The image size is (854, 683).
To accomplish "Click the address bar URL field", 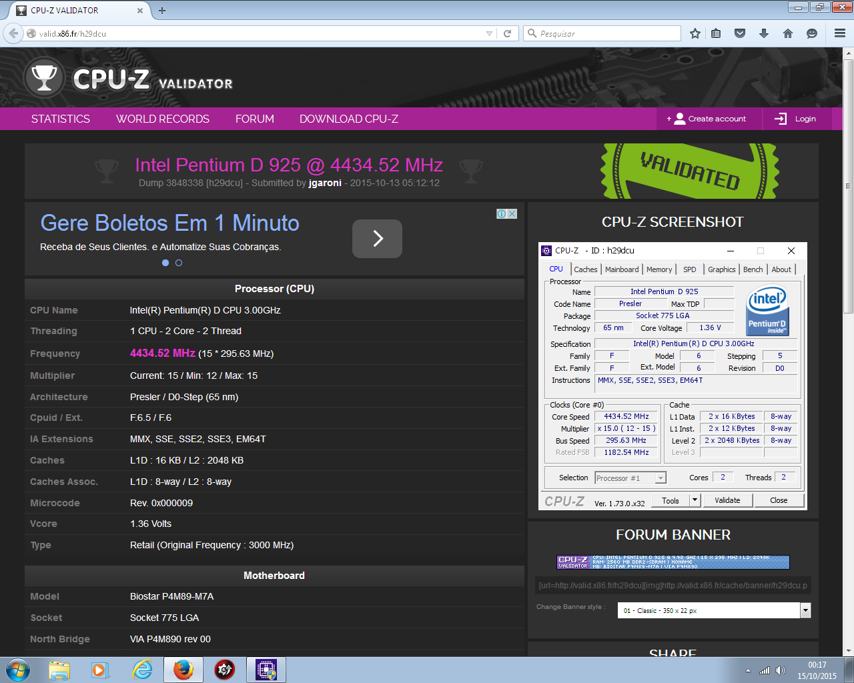I will tap(260, 33).
